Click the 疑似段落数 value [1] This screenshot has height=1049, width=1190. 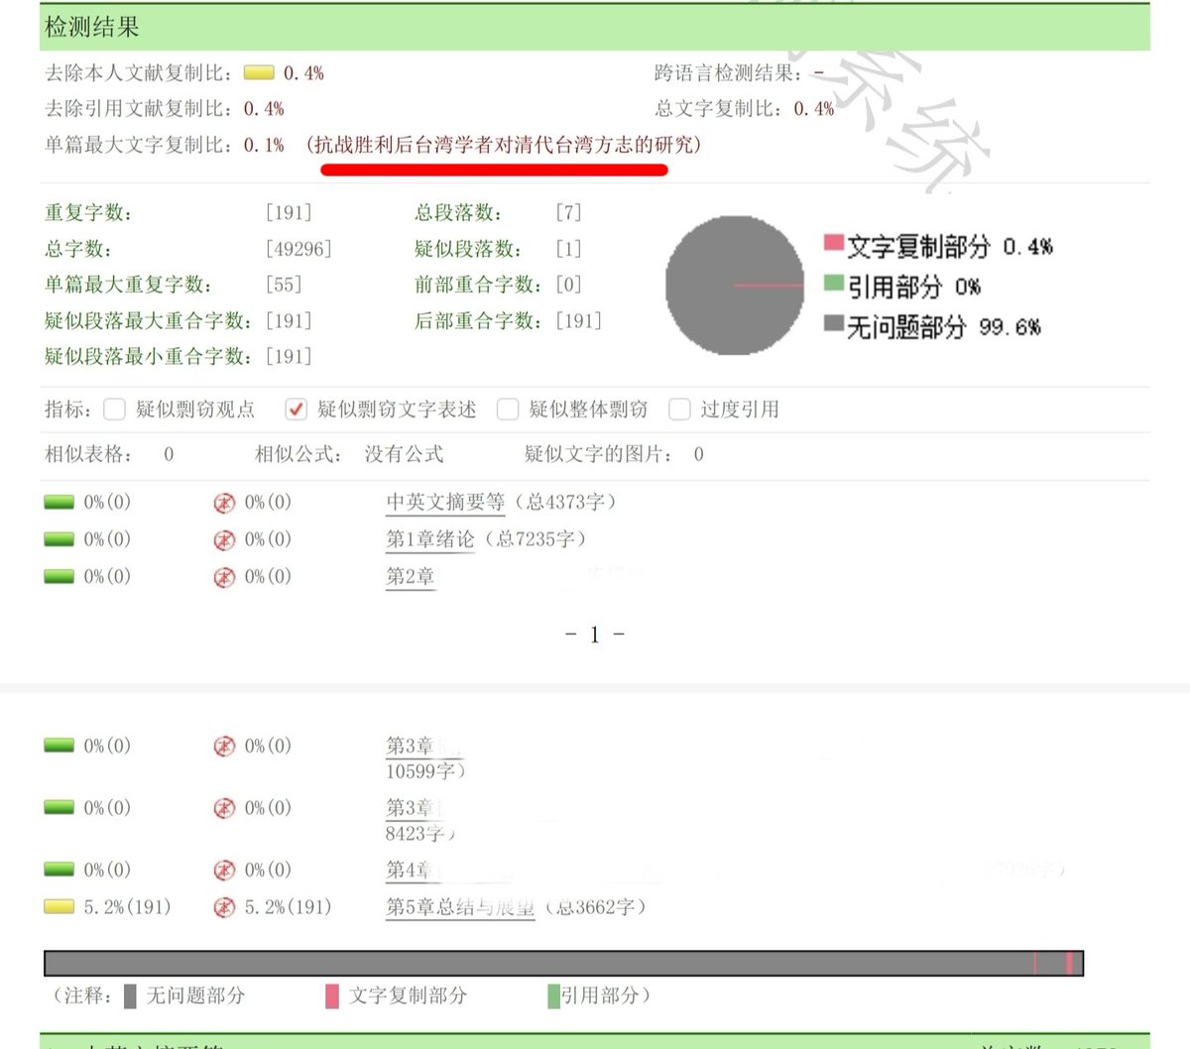(x=568, y=249)
